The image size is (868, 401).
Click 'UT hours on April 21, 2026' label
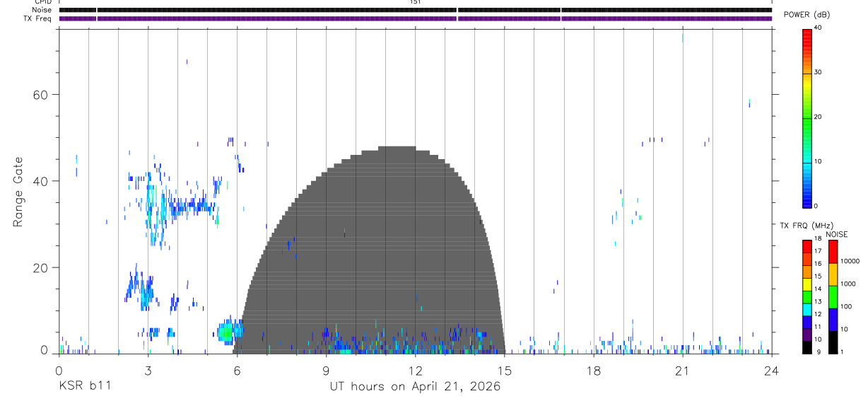[415, 386]
